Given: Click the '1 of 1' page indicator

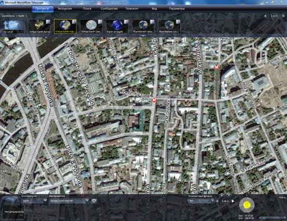Looking at the screenshot, I should (x=274, y=16).
